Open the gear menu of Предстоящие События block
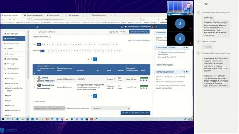Viewport: 239px width, 134px height. (x=187, y=47)
